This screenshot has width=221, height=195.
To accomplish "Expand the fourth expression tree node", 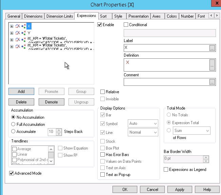I will coord(12,46).
